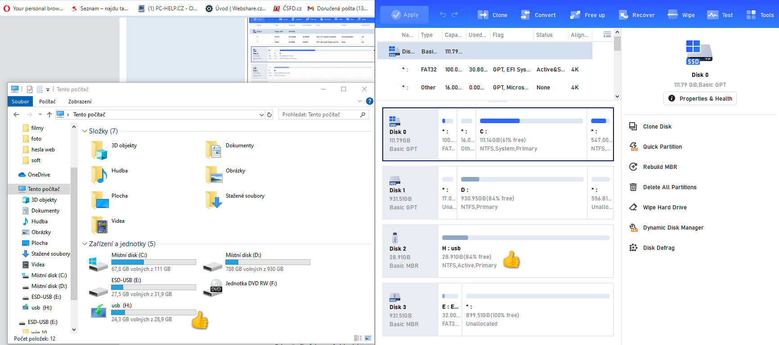This screenshot has height=345, width=779.
Task: Select the Wipe tool in the toolbar
Action: click(673, 15)
